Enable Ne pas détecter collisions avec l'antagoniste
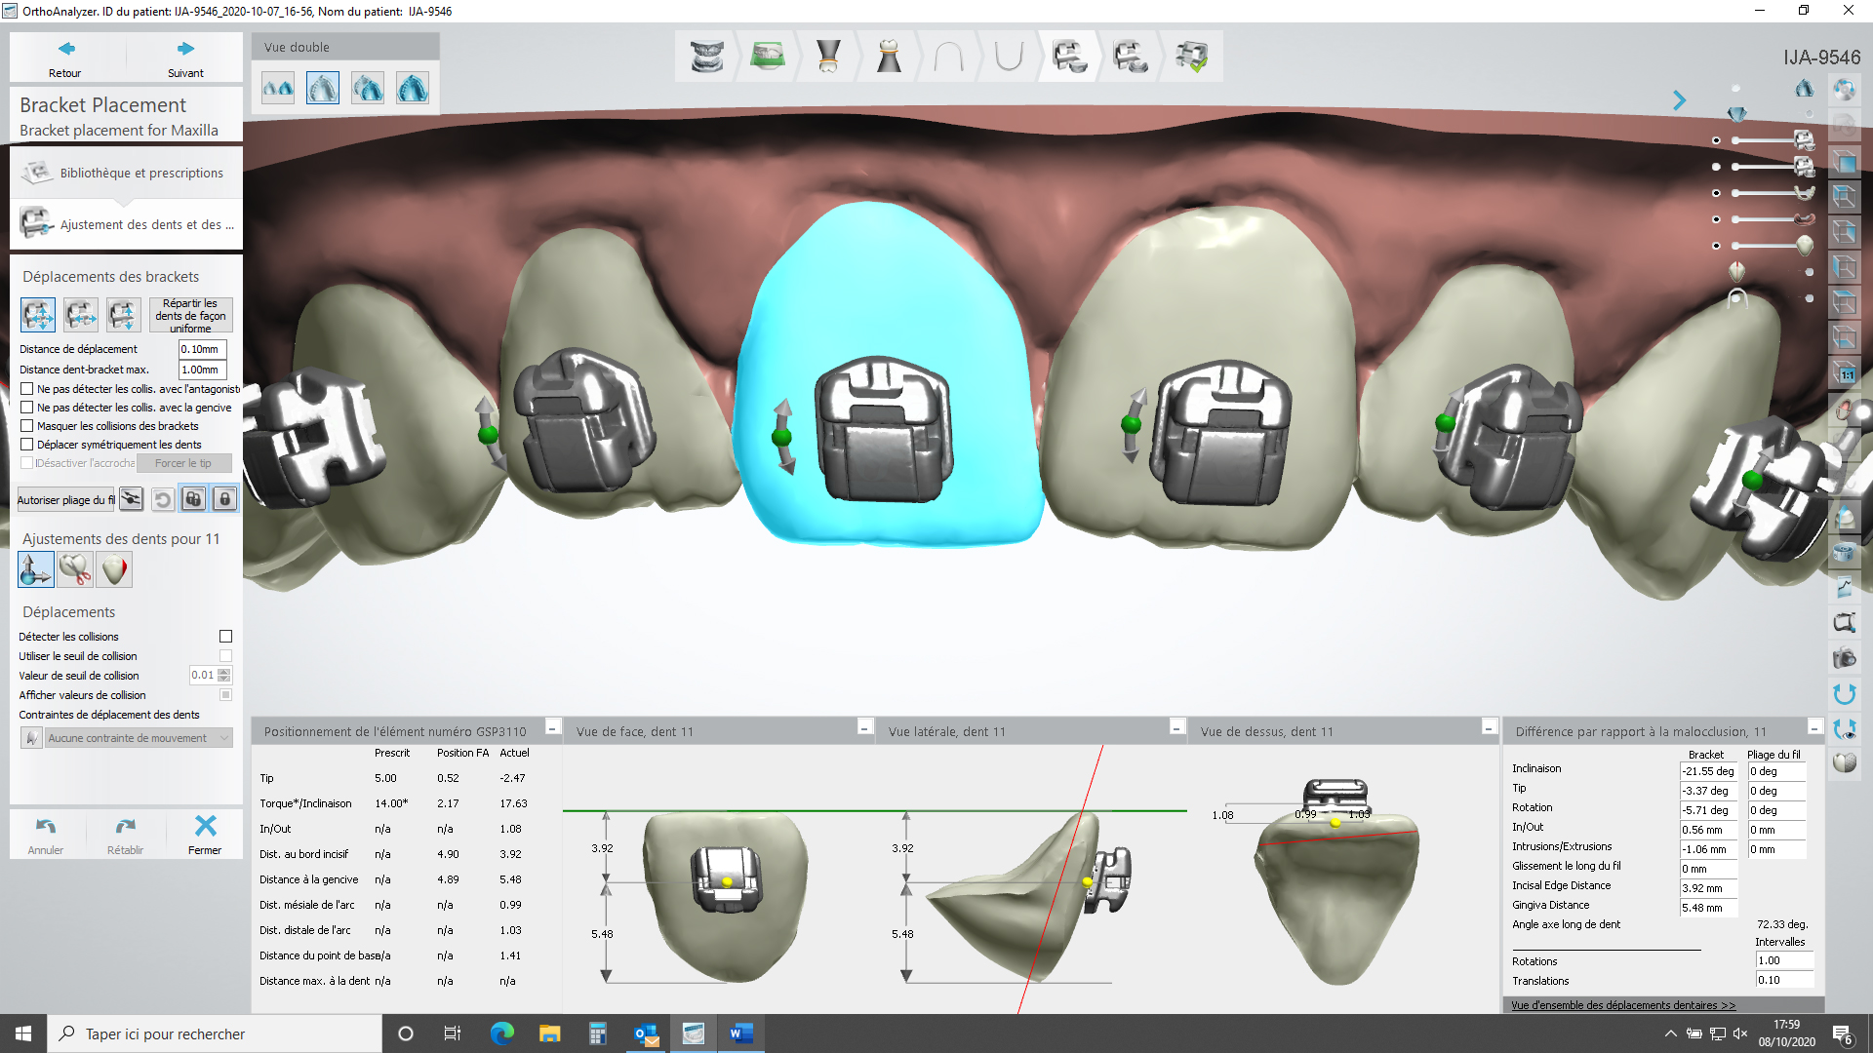This screenshot has height=1053, width=1873. [x=27, y=389]
